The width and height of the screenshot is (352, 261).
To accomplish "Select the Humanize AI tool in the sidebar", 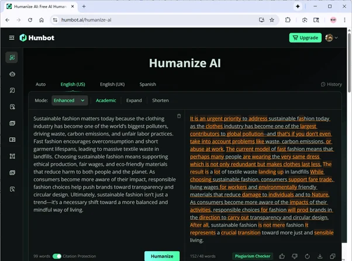I will click(x=12, y=57).
